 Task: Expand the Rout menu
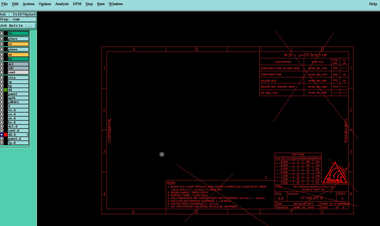pos(101,4)
